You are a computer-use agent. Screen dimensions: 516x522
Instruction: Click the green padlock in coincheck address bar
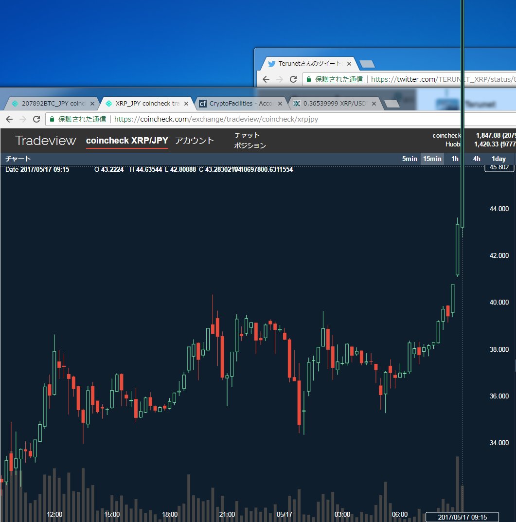[x=52, y=119]
